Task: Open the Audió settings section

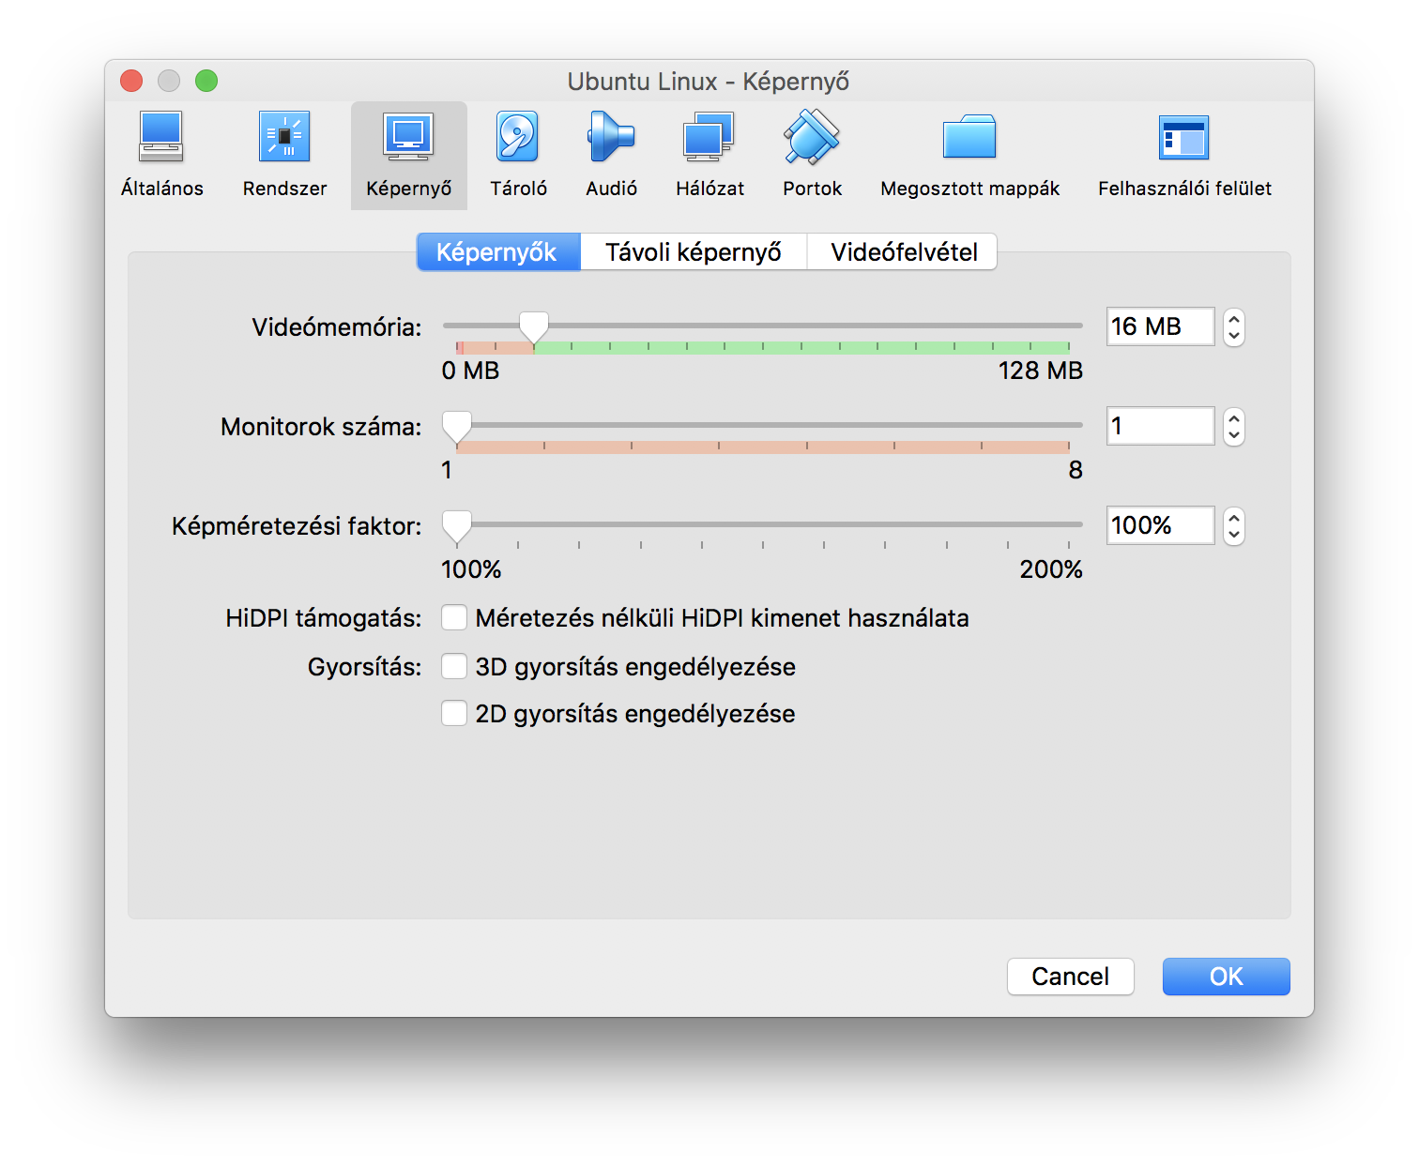Action: (x=611, y=155)
